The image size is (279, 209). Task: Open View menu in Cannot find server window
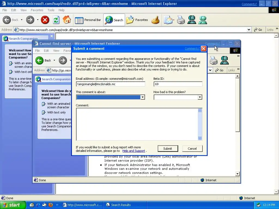tap(56, 51)
